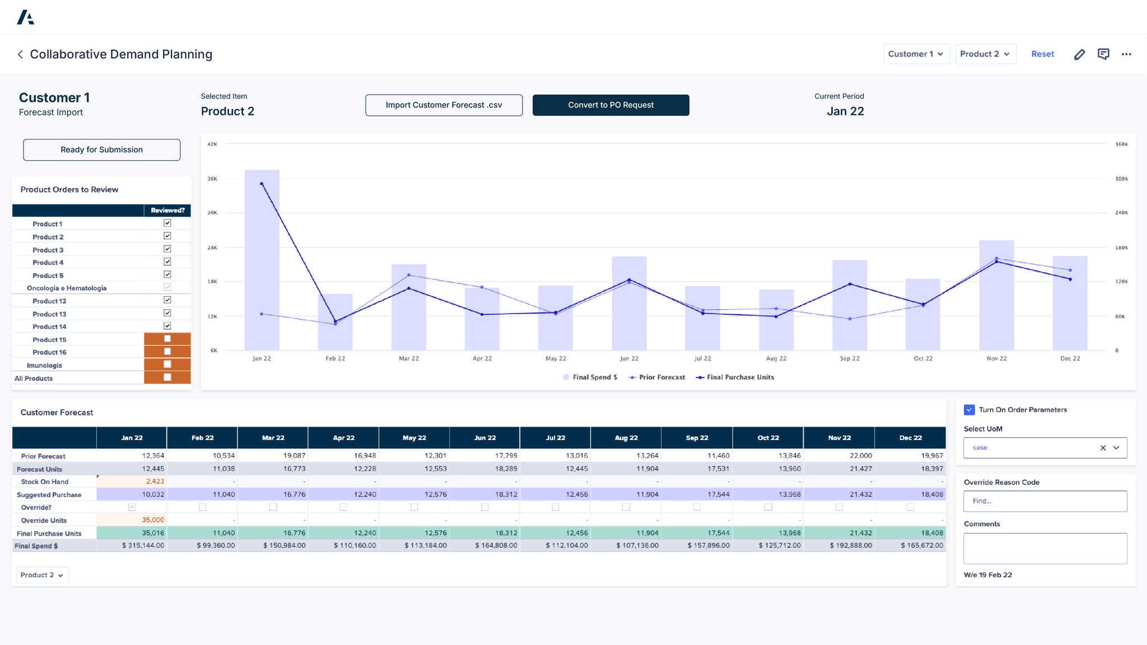Screen dimensions: 1147x645
Task: Click the Mar 22 column header
Action: point(273,438)
